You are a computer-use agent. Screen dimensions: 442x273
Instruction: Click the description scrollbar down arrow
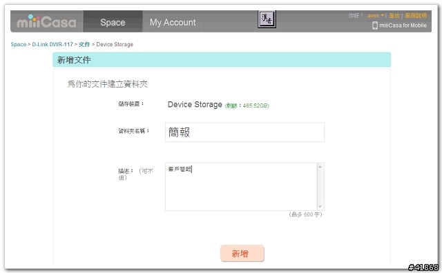pos(320,207)
